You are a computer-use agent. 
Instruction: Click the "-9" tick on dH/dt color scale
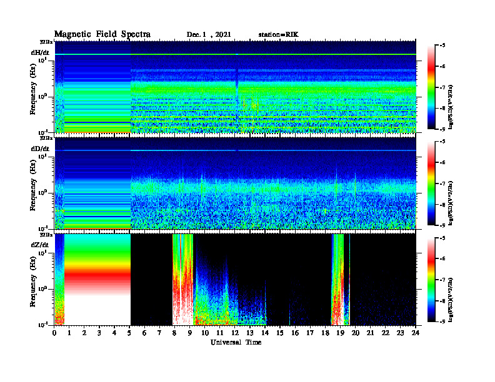pyautogui.click(x=442, y=129)
